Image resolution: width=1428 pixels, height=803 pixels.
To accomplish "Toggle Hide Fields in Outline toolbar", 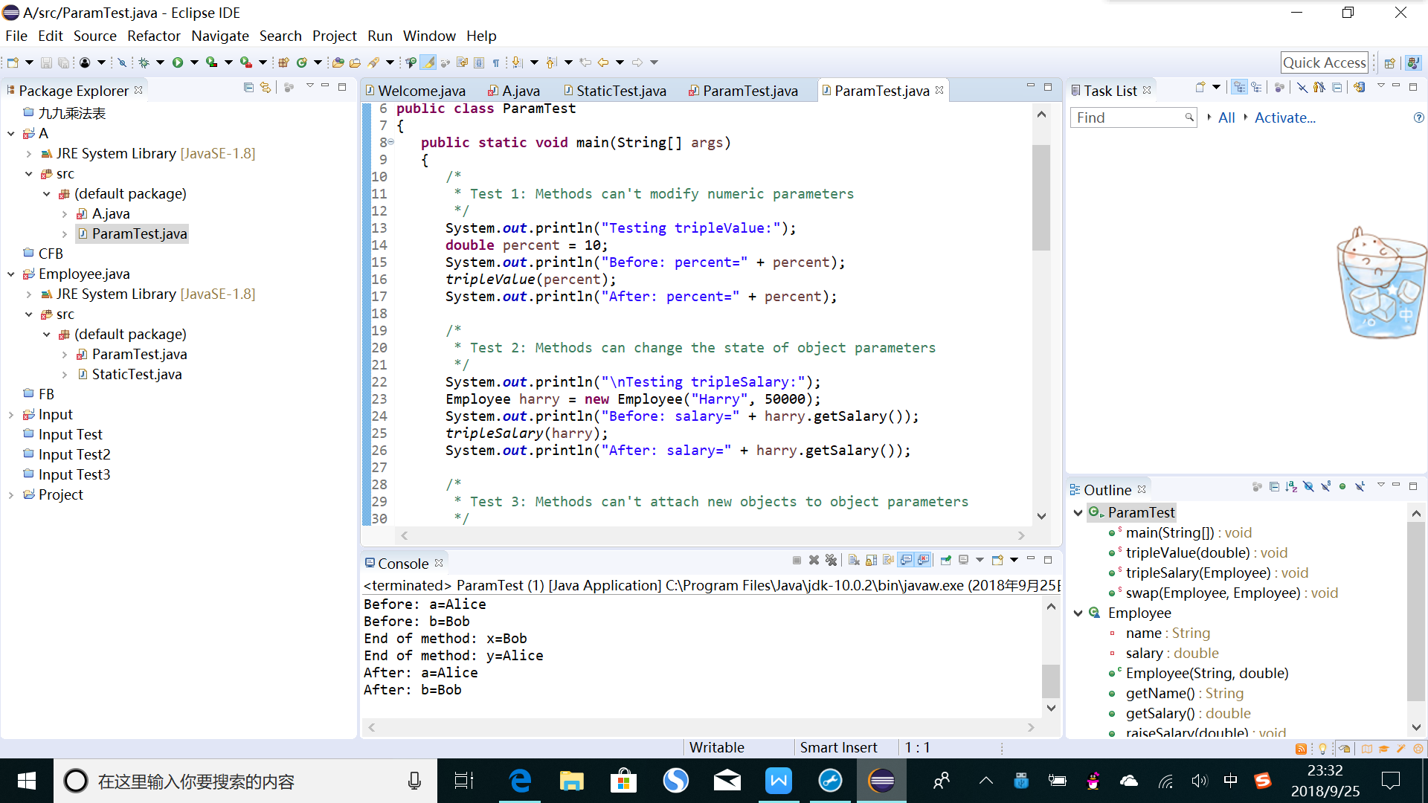I will tap(1308, 486).
